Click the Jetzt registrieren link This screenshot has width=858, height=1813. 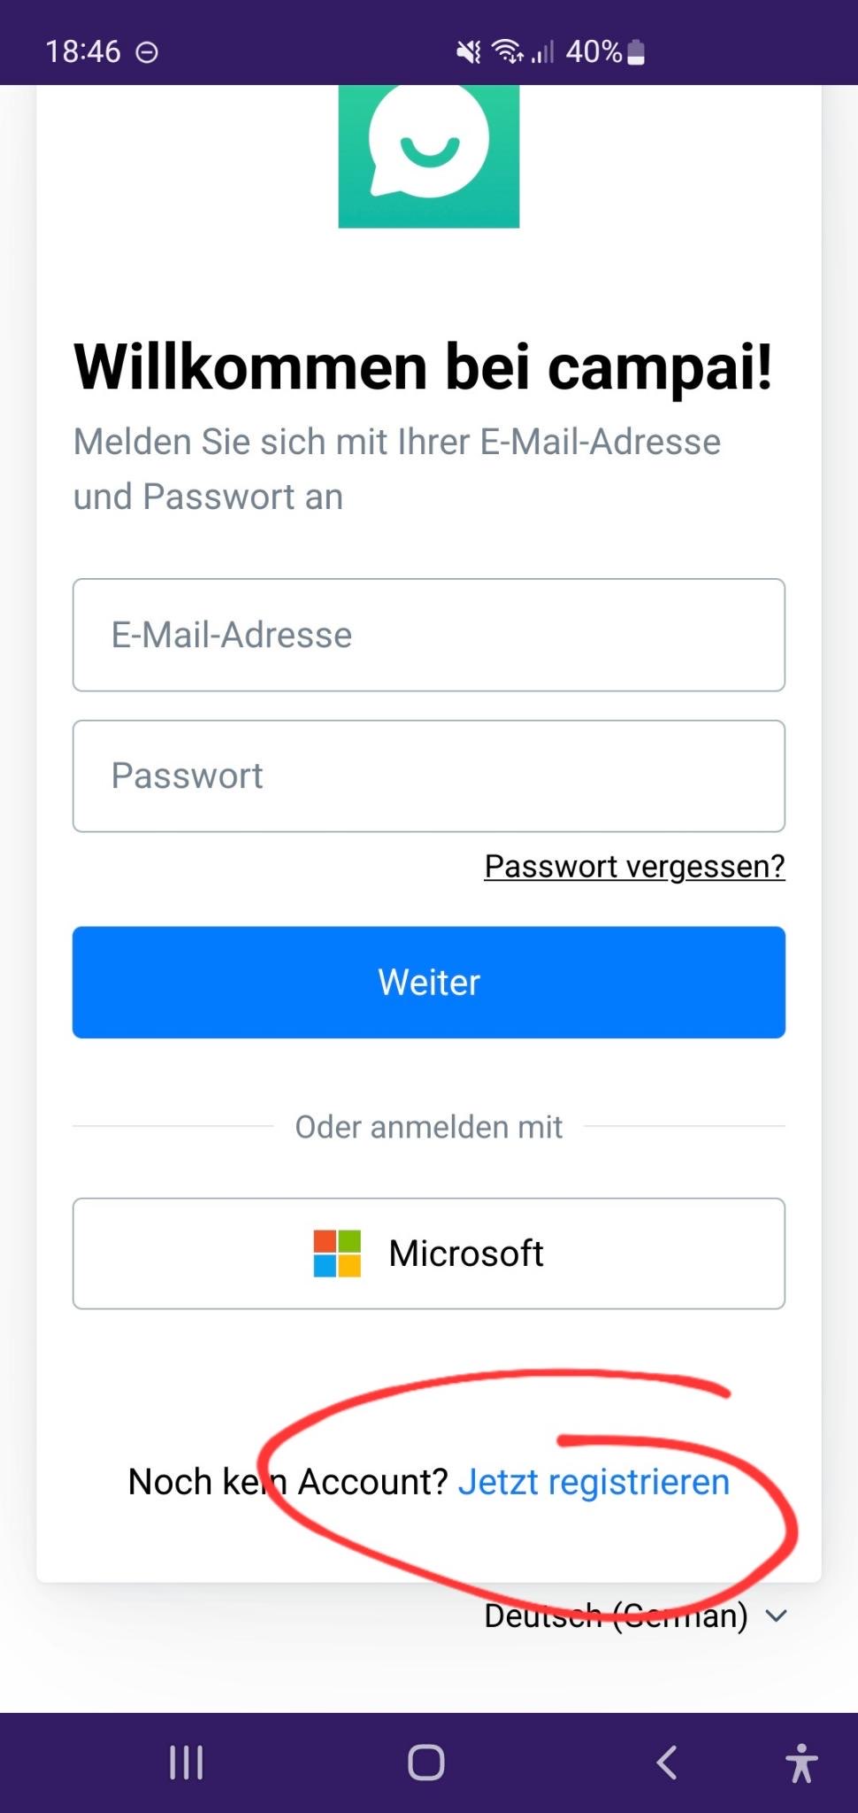coord(594,1482)
